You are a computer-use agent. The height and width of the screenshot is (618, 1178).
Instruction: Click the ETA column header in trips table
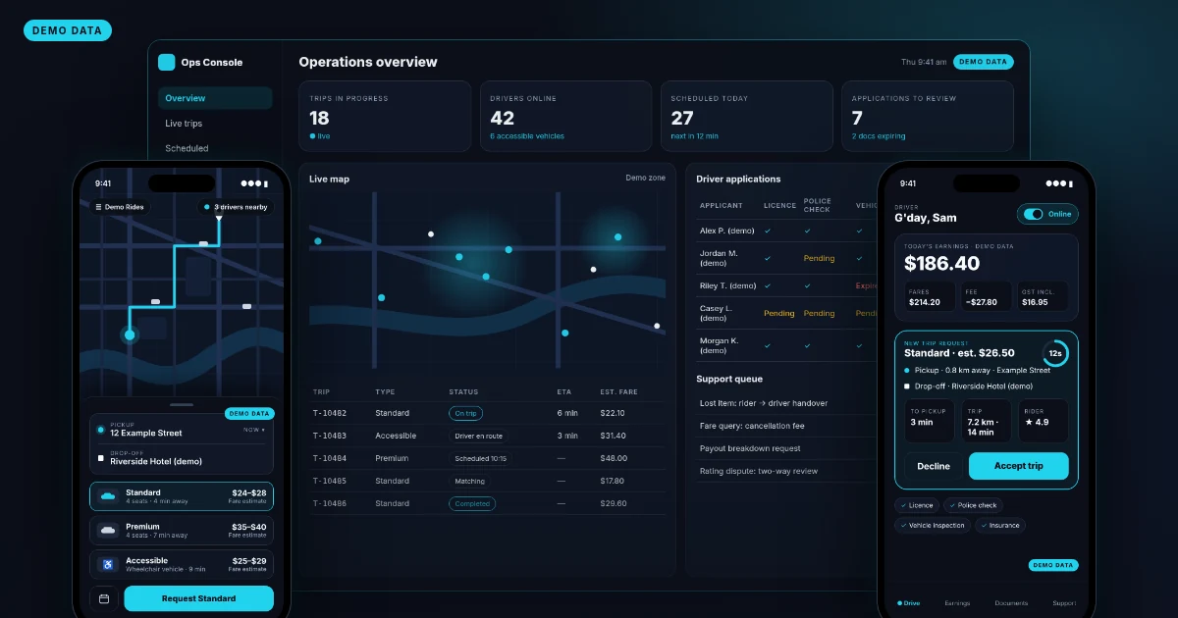point(563,391)
